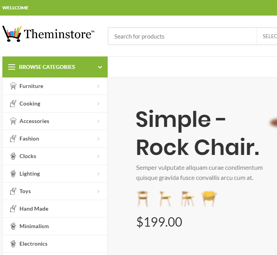Viewport: 277px width, 255px height.
Task: Click the Hand Made category icon
Action: click(x=13, y=209)
